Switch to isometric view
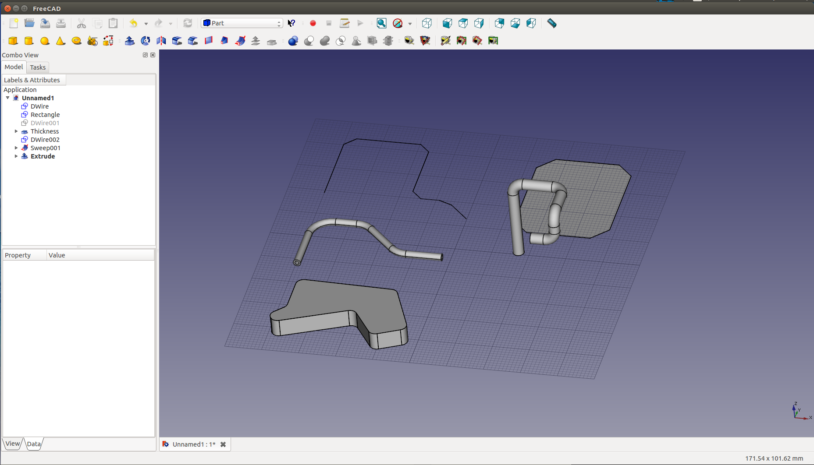This screenshot has width=814, height=465. [427, 23]
